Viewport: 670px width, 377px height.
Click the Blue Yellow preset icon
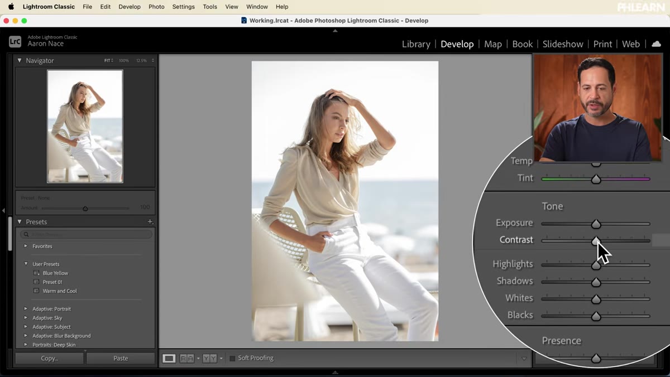(36, 273)
